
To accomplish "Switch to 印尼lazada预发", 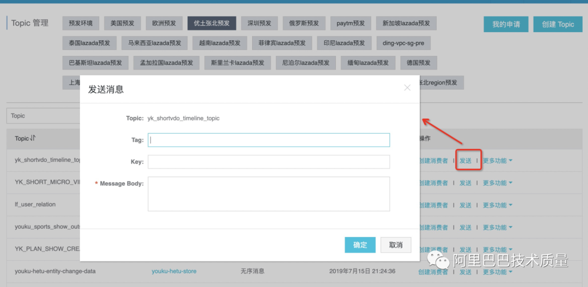I will tap(344, 43).
